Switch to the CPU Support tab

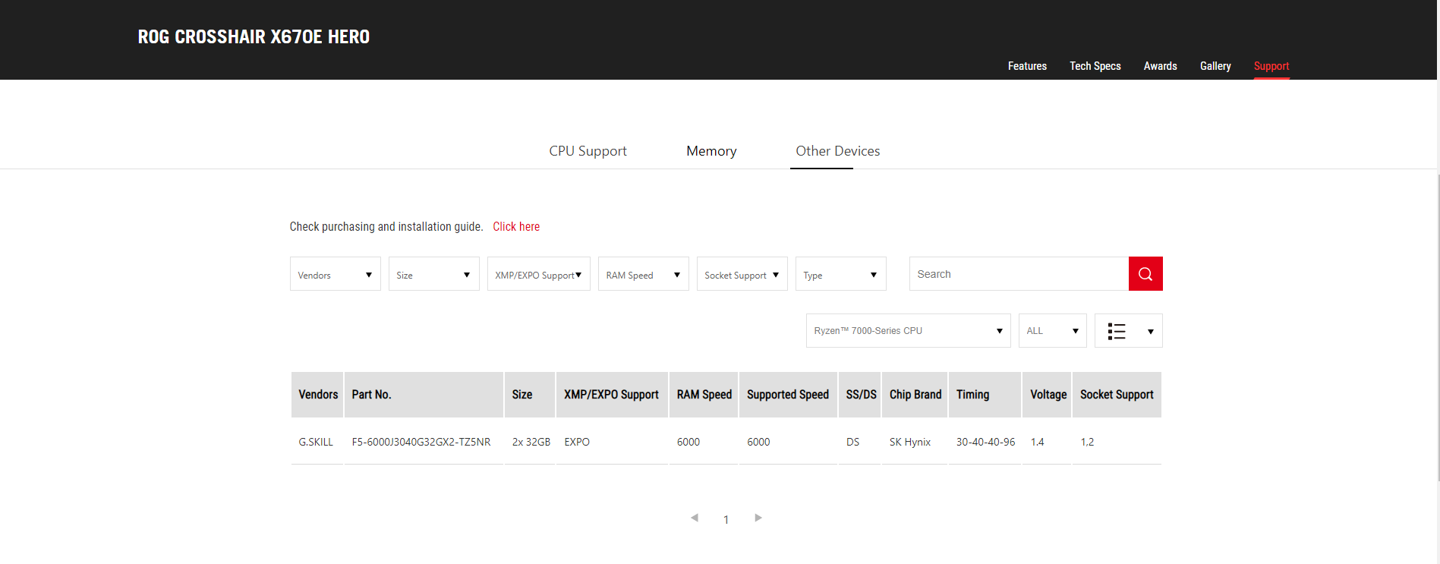point(588,151)
